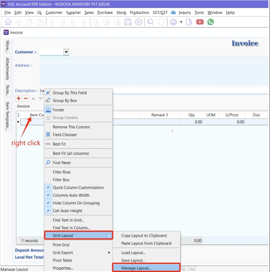Open the Attachments side tab

pos(7,69)
